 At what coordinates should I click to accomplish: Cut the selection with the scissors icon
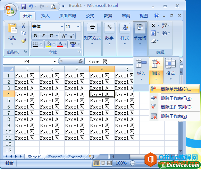[x=24, y=26]
